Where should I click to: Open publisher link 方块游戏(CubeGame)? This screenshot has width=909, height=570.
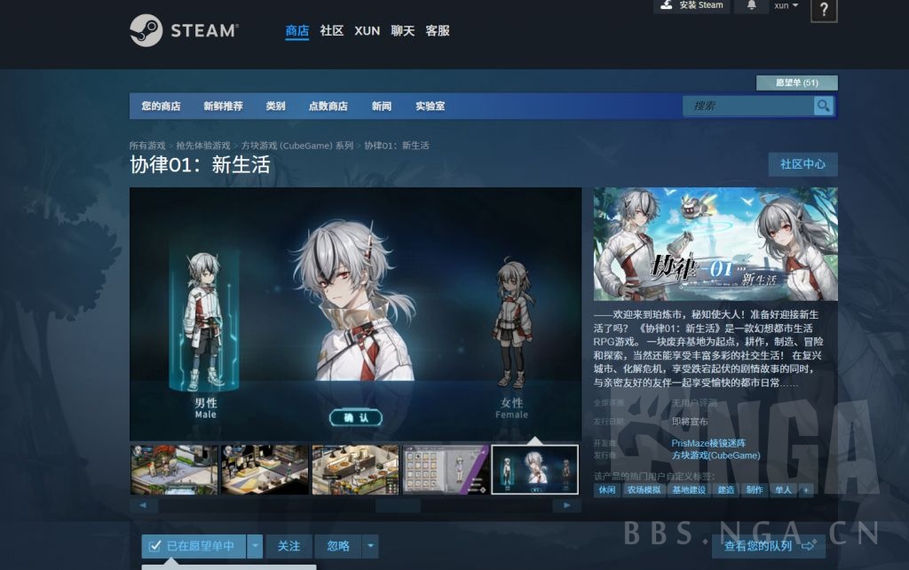pos(715,455)
